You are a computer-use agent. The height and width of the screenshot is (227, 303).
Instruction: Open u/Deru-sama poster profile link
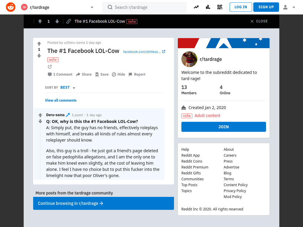(x=74, y=43)
